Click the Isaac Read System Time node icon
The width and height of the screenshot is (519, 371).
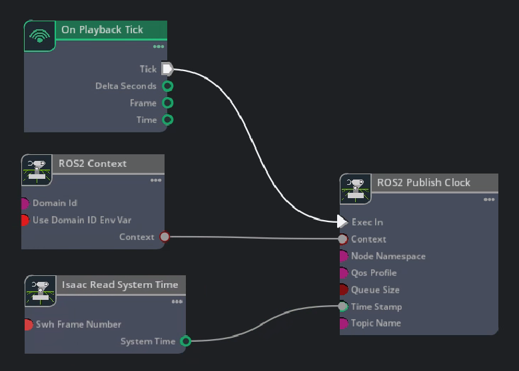(x=41, y=291)
